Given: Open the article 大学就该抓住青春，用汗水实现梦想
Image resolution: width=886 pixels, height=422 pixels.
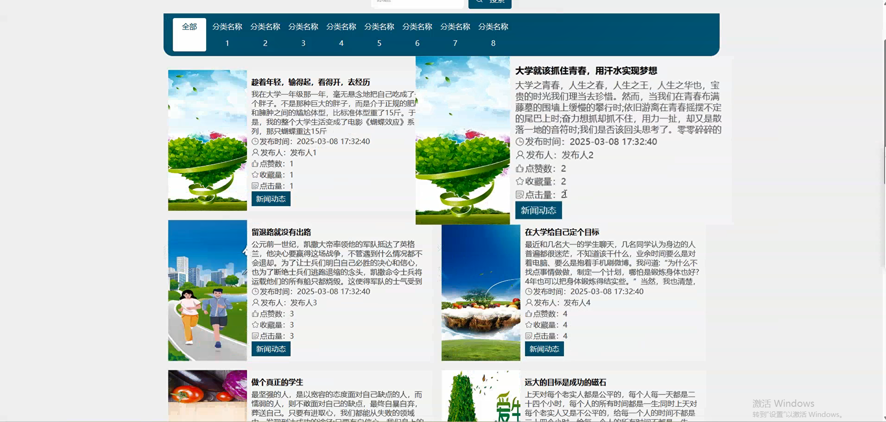Looking at the screenshot, I should pyautogui.click(x=587, y=71).
